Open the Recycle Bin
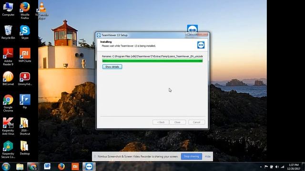Viewport: 305px width, 171px height. coord(8,32)
